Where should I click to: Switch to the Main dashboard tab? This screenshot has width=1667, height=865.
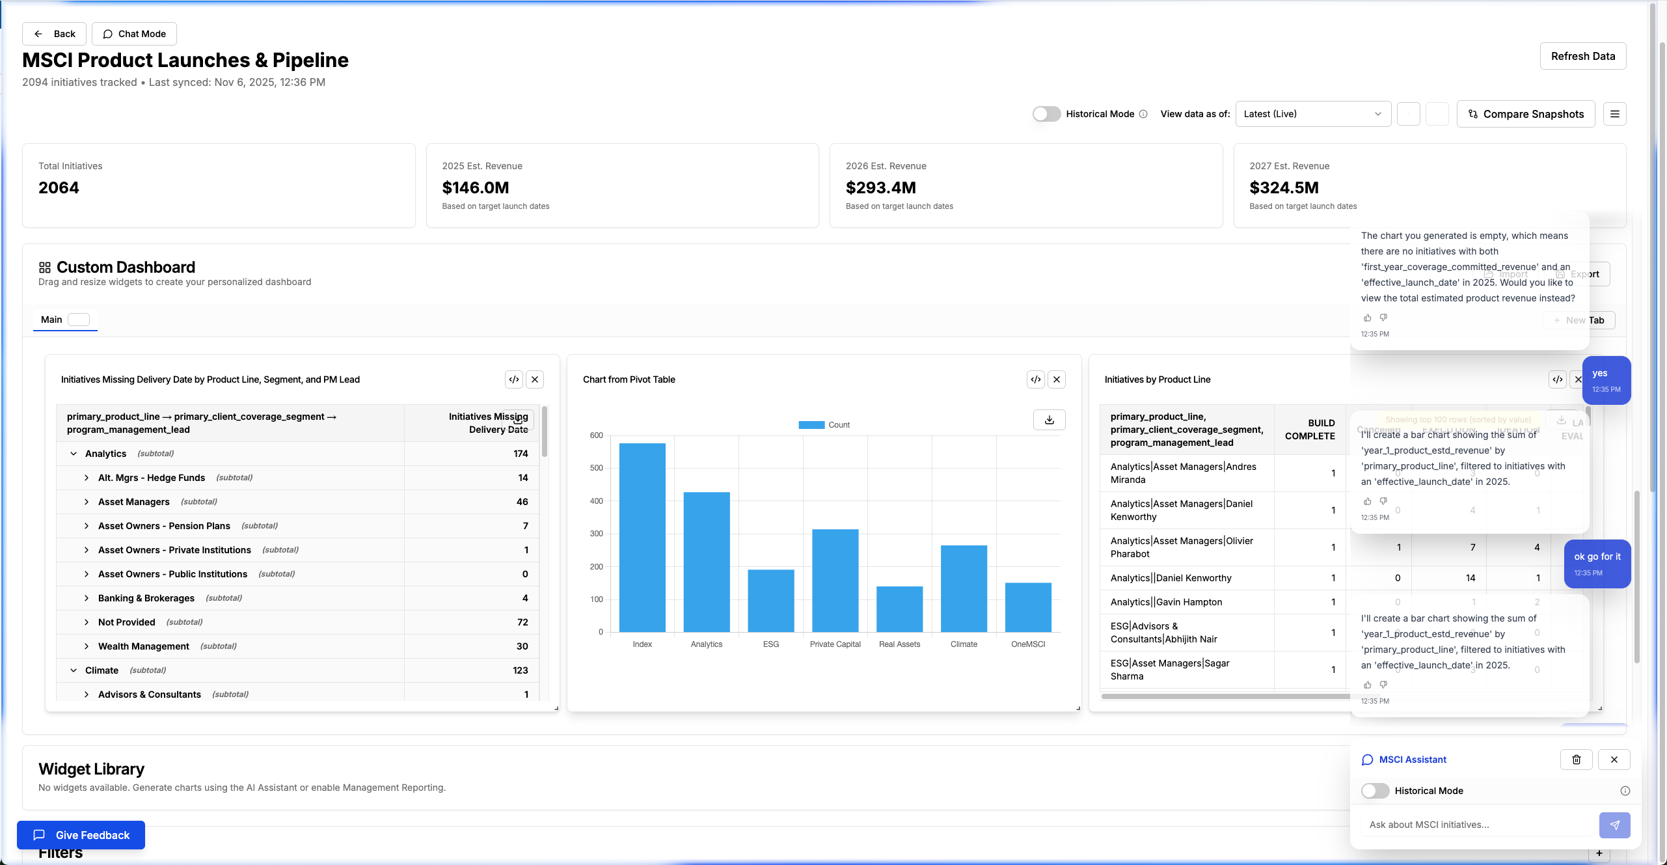pyautogui.click(x=51, y=319)
